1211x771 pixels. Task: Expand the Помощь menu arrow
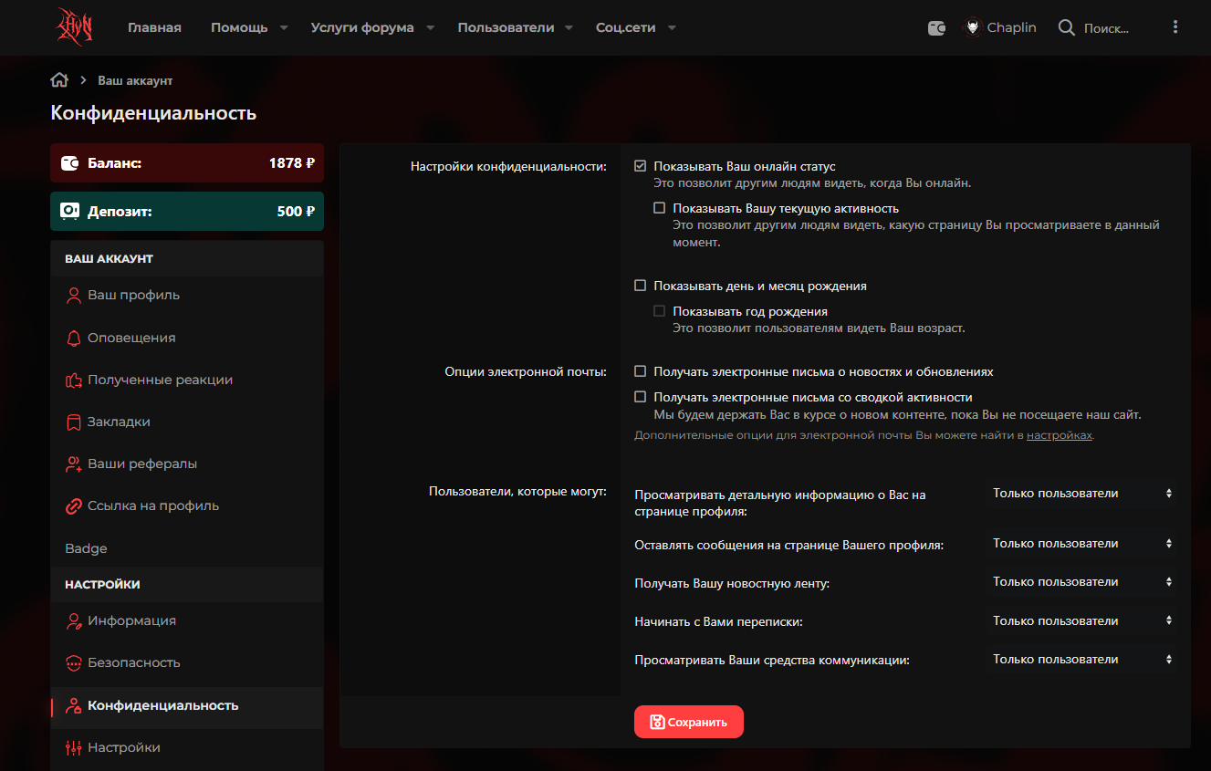pyautogui.click(x=284, y=28)
